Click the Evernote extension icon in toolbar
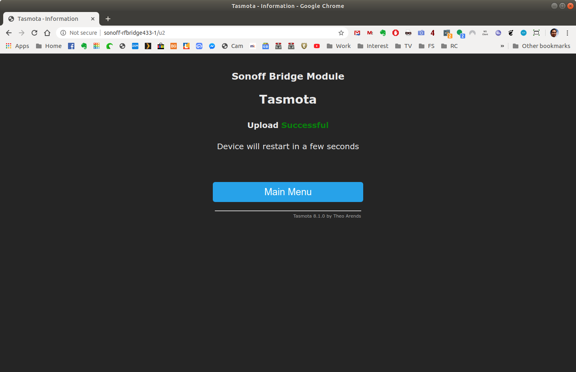Viewport: 576px width, 372px height. (383, 33)
